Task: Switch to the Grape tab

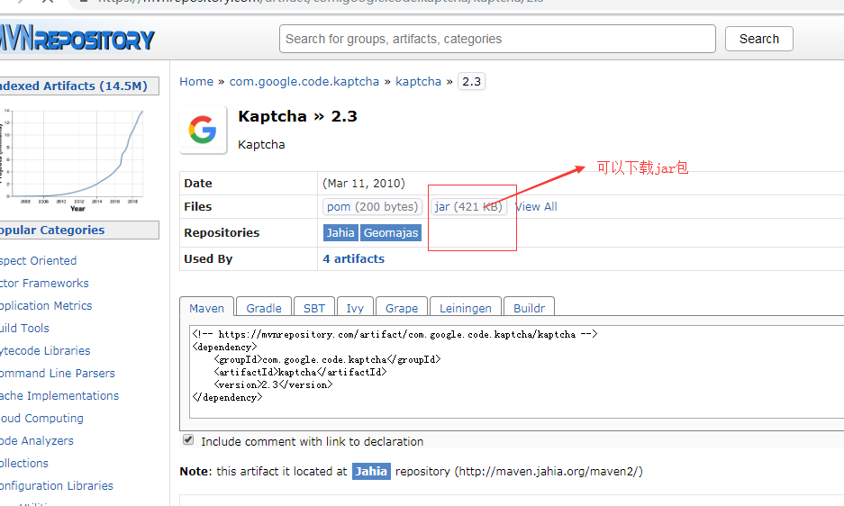Action: pos(402,308)
